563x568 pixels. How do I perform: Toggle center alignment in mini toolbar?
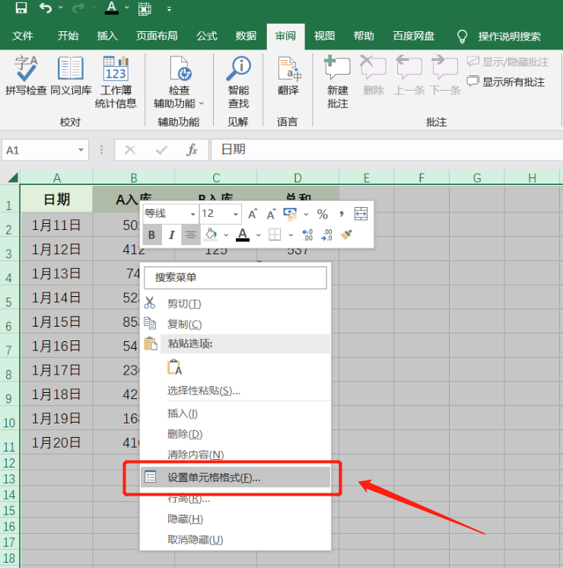(191, 235)
